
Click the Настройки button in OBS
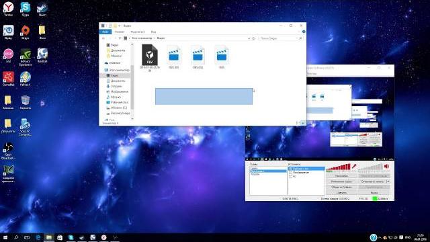pyautogui.click(x=341, y=176)
